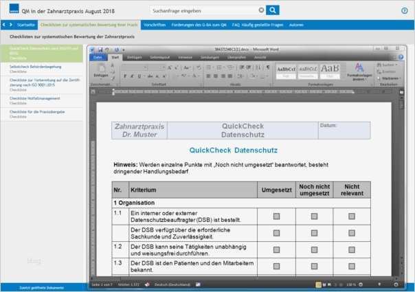Viewport: 415px width, 292px height.
Task: Undo the last action in Word
Action: tap(107, 49)
